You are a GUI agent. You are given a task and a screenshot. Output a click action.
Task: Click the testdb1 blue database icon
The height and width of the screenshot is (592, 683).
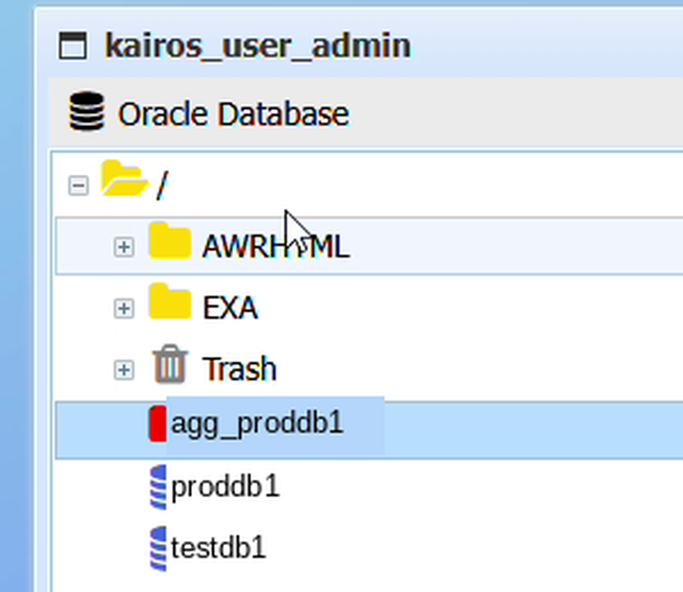point(158,548)
